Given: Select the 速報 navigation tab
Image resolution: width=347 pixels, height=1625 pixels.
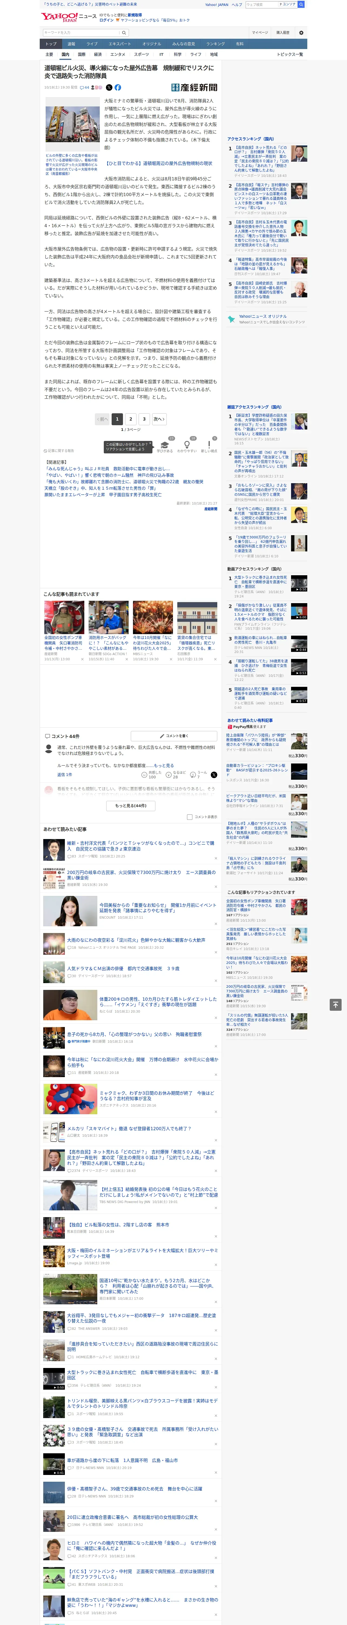Looking at the screenshot, I should pos(71,44).
